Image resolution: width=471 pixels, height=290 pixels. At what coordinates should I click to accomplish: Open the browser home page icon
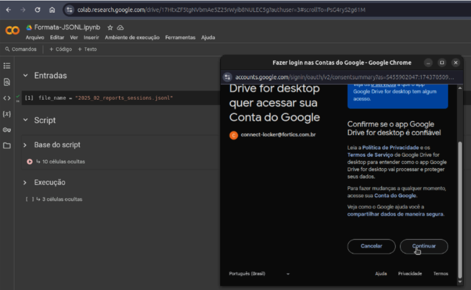52,10
